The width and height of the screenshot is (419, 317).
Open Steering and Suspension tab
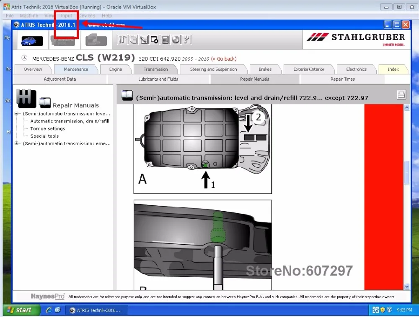(x=214, y=69)
